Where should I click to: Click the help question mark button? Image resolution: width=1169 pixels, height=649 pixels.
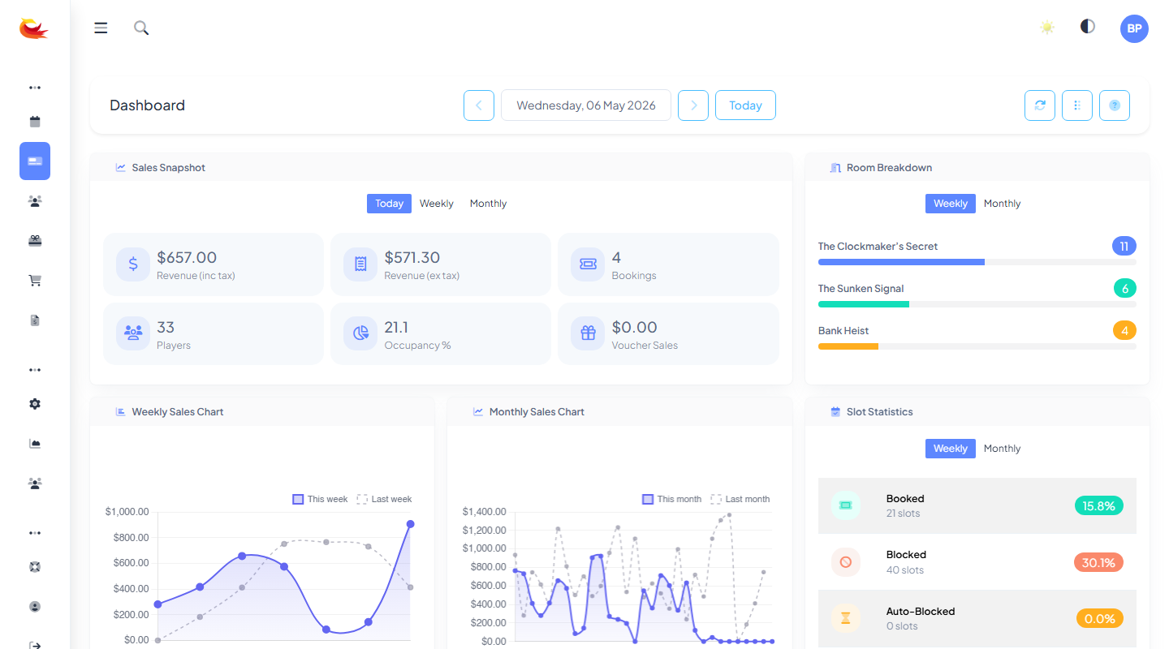1115,105
